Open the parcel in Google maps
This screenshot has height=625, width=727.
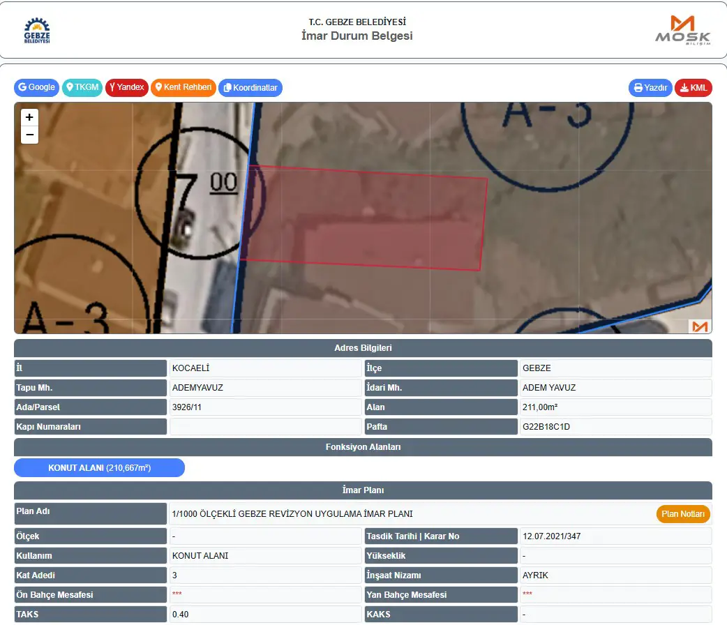coord(36,87)
